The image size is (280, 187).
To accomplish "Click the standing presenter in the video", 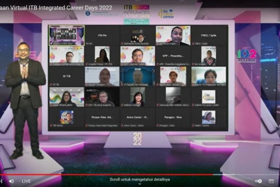I will [x=24, y=100].
